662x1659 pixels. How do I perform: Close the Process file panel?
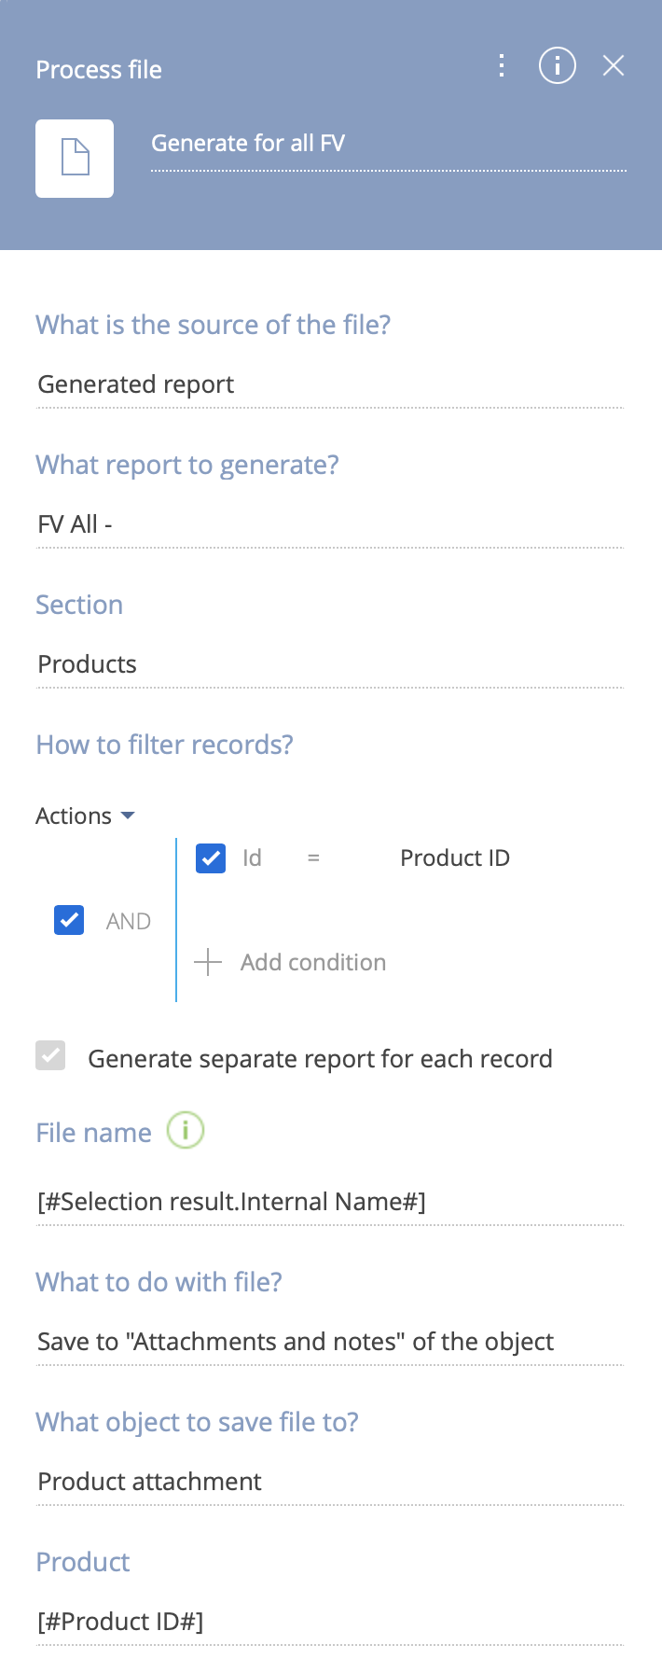tap(614, 65)
